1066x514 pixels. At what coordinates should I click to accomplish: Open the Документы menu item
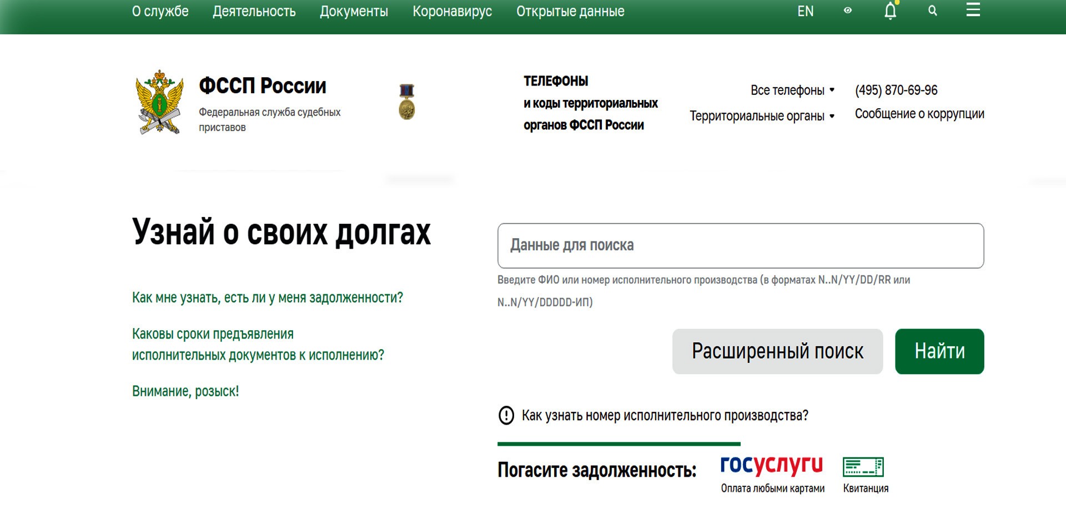[x=354, y=11]
